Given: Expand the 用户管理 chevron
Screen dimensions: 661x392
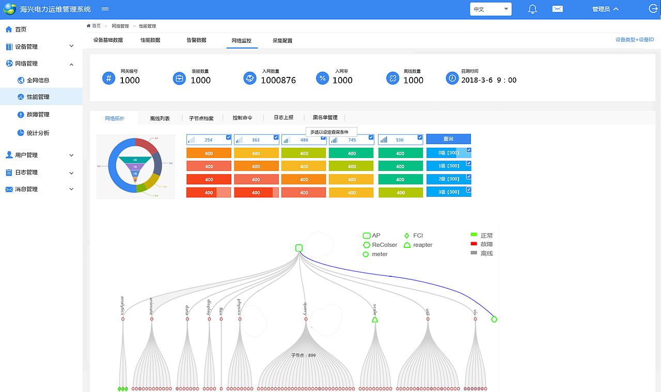Looking at the screenshot, I should coord(71,155).
